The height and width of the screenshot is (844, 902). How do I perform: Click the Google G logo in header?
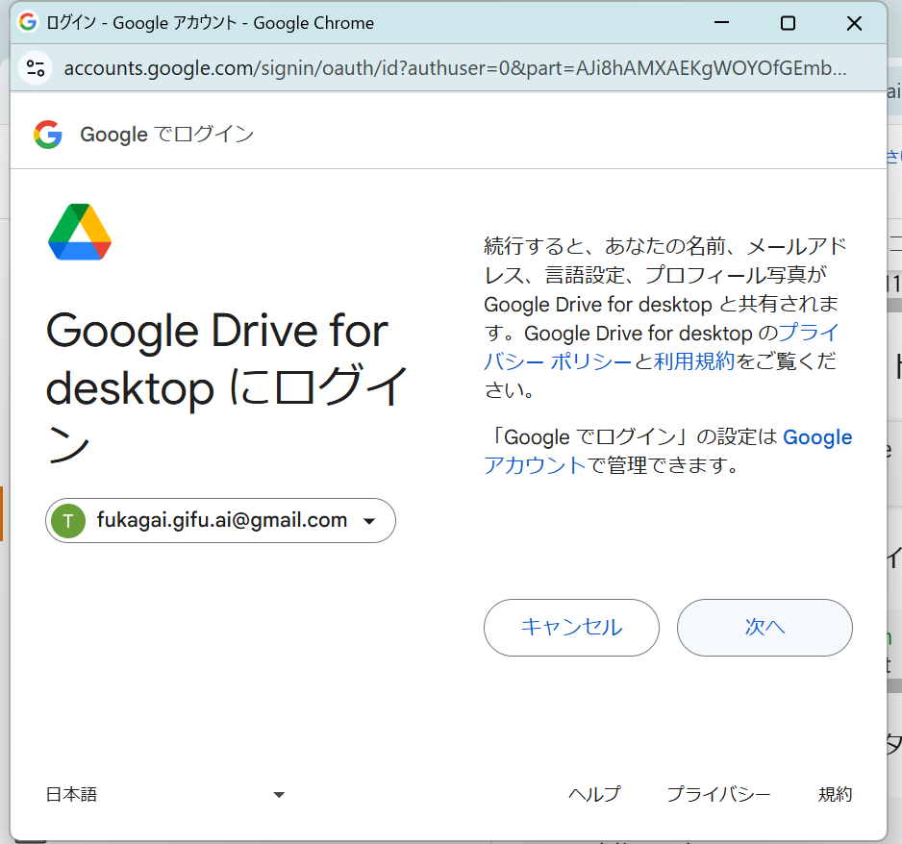(48, 135)
